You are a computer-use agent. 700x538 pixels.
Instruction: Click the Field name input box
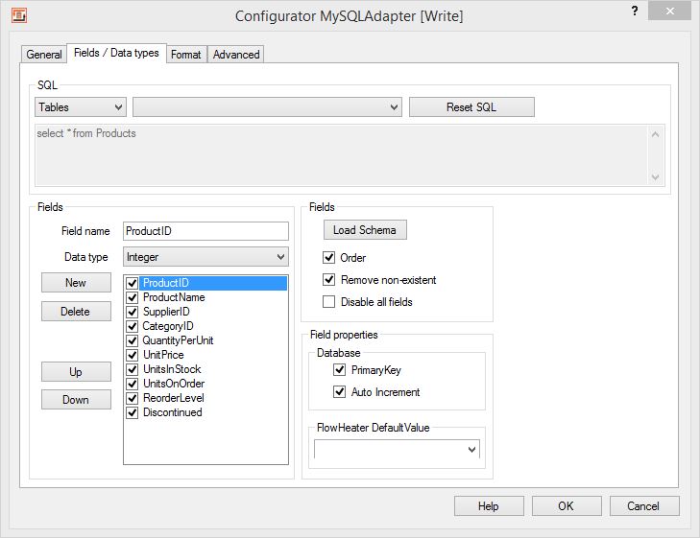pos(205,231)
